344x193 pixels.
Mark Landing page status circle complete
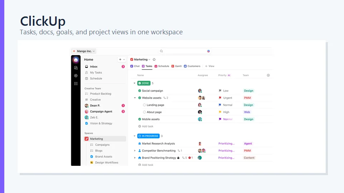[x=144, y=105]
